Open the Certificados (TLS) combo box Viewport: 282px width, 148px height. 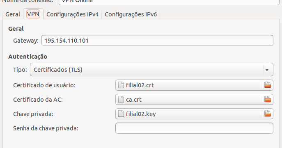(151, 70)
